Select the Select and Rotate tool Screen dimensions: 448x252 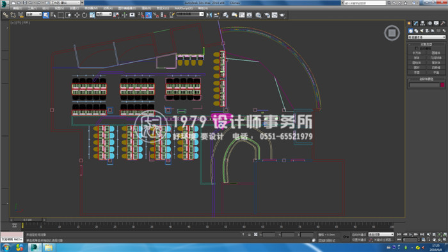coord(84,15)
